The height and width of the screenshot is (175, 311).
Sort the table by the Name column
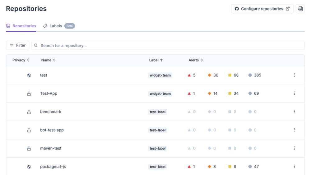click(x=48, y=60)
